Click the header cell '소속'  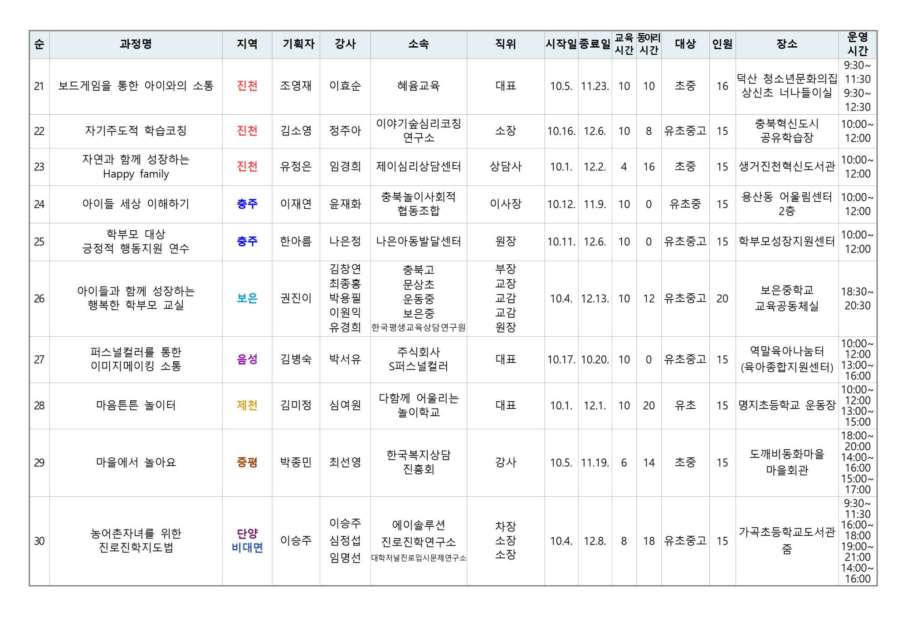click(x=419, y=44)
